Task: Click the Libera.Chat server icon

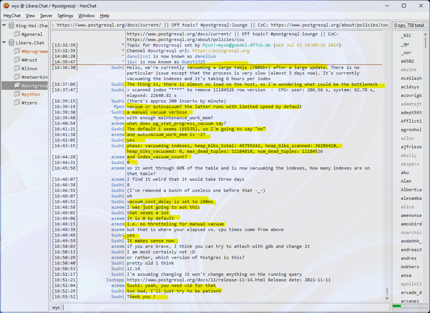Action: 11,43
